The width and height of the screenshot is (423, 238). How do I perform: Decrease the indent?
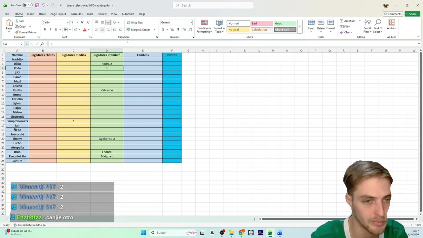pyautogui.click(x=114, y=29)
